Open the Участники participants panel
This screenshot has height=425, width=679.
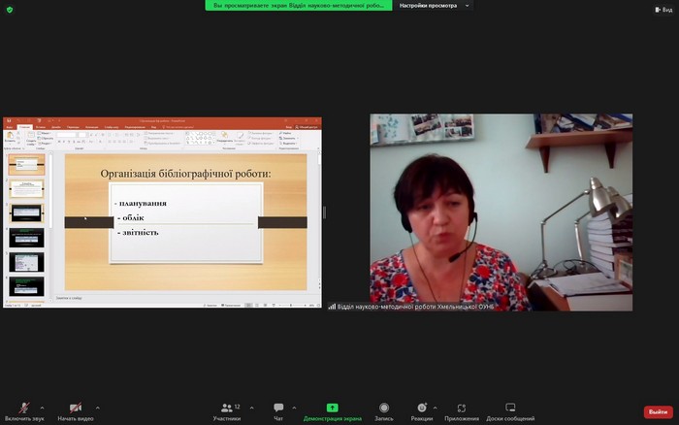227,408
